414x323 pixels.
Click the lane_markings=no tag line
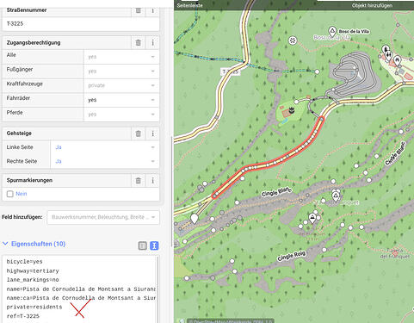pyautogui.click(x=33, y=280)
